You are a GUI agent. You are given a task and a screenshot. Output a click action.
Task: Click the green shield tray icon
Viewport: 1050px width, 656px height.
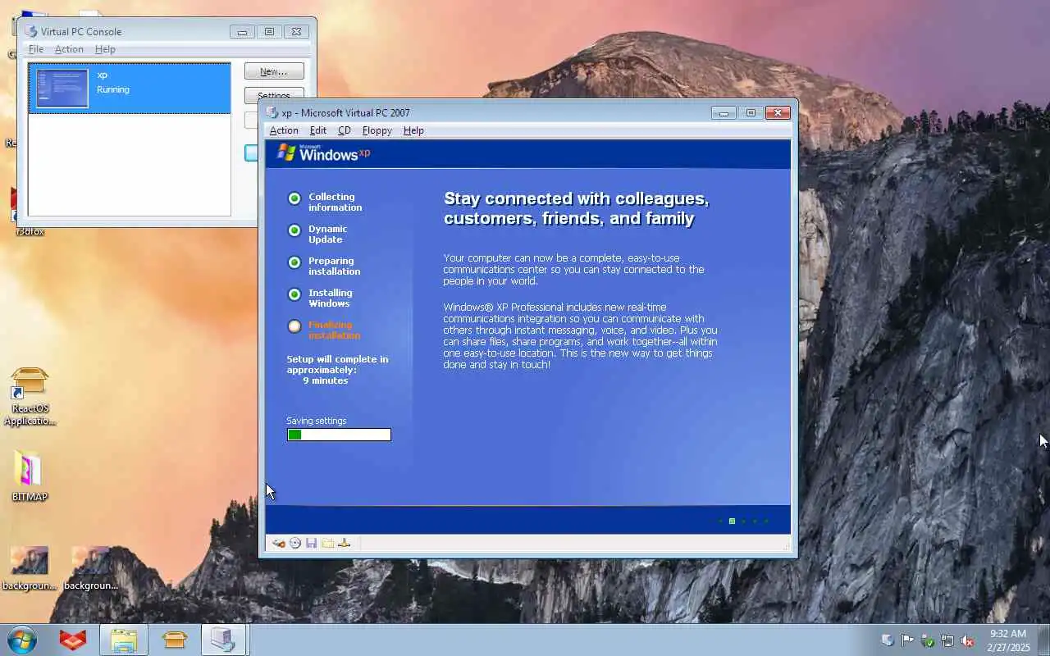click(928, 640)
